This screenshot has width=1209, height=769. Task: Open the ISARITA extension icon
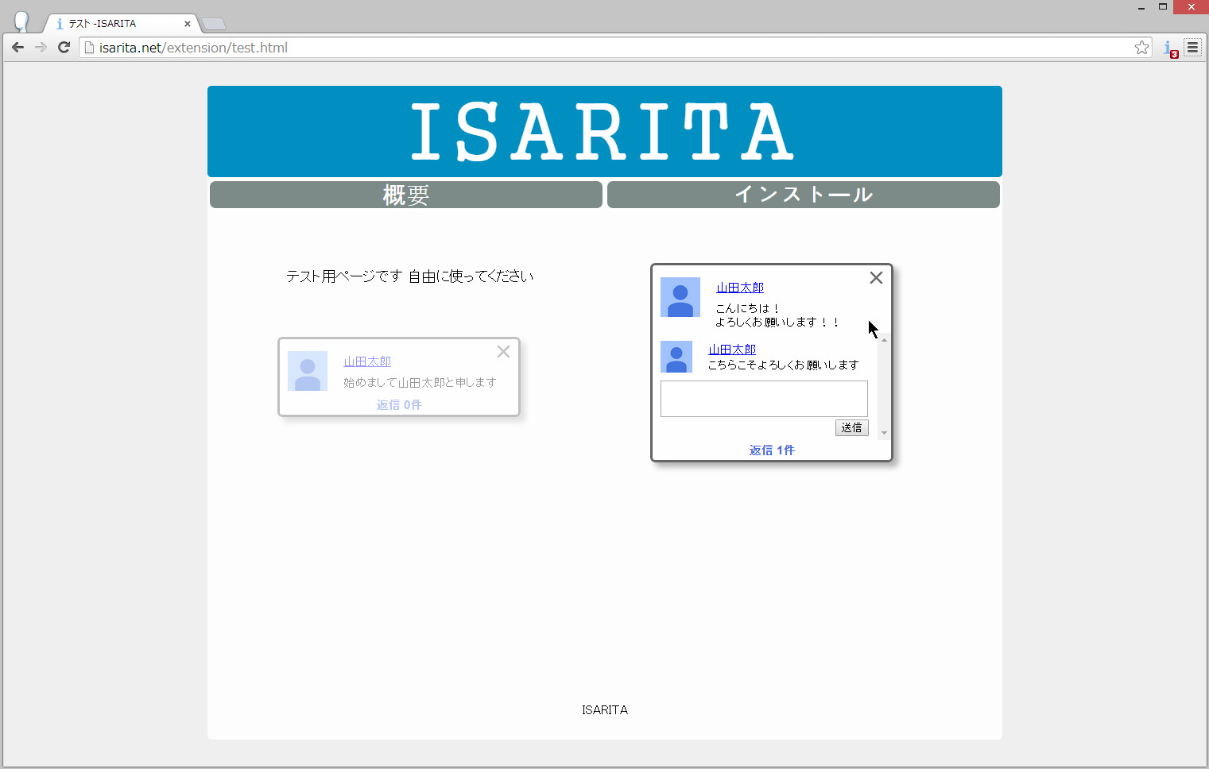[1169, 48]
